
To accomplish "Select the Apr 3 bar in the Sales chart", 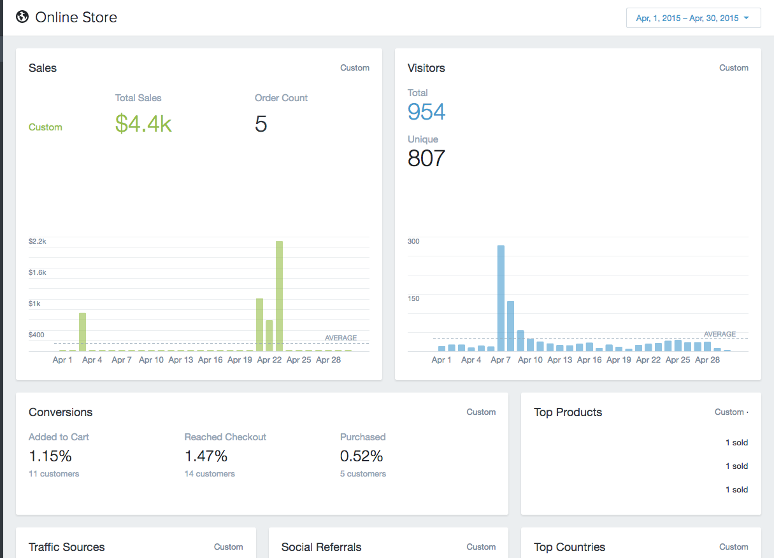I will coord(82,332).
